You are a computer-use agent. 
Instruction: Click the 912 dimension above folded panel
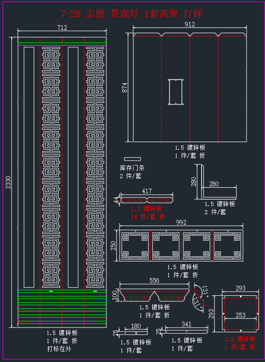click(x=190, y=24)
